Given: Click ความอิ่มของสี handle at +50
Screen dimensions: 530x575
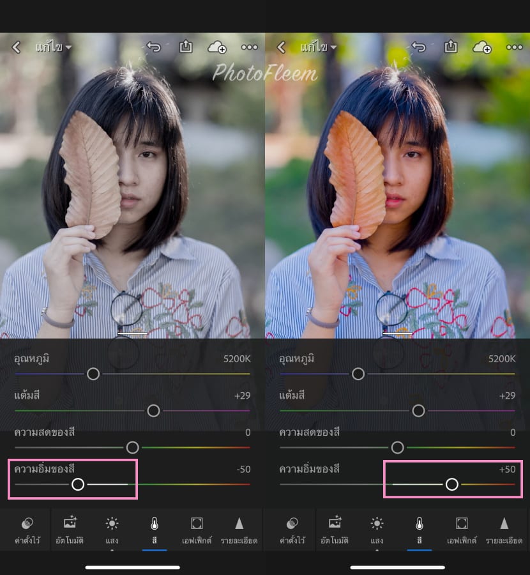Looking at the screenshot, I should pos(452,484).
